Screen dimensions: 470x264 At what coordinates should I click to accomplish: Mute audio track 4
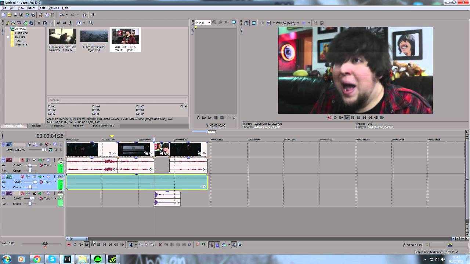[48, 193]
